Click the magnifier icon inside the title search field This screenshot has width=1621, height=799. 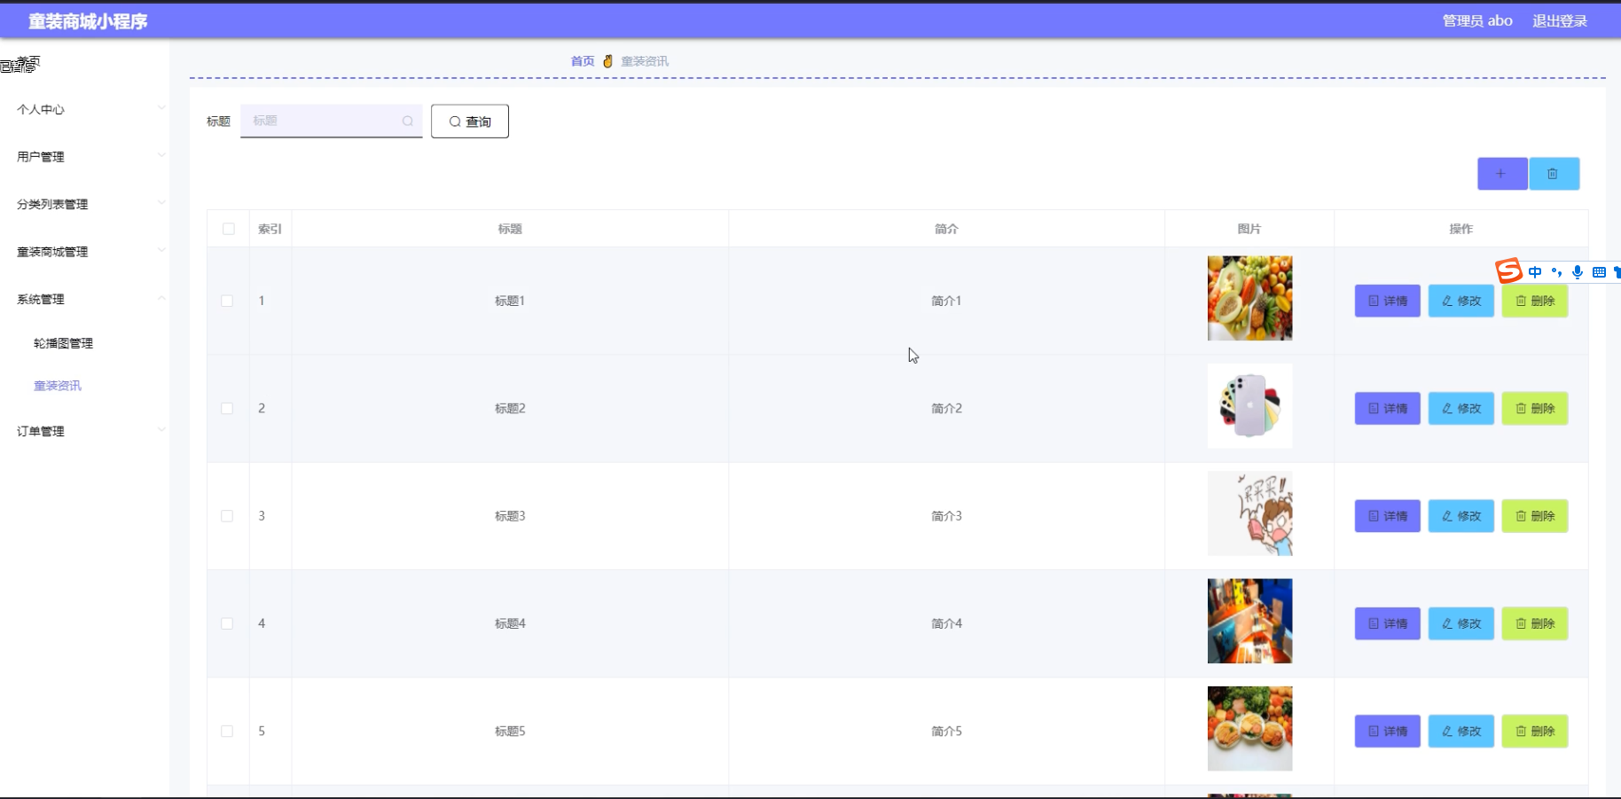[x=408, y=121]
